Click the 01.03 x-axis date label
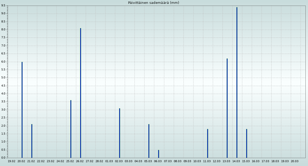Screen dimensions: 308x166 (x=109, y=161)
